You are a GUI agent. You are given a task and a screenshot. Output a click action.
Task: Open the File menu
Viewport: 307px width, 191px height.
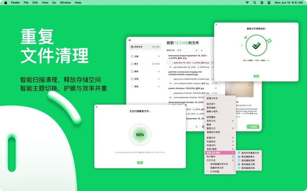click(x=26, y=3)
